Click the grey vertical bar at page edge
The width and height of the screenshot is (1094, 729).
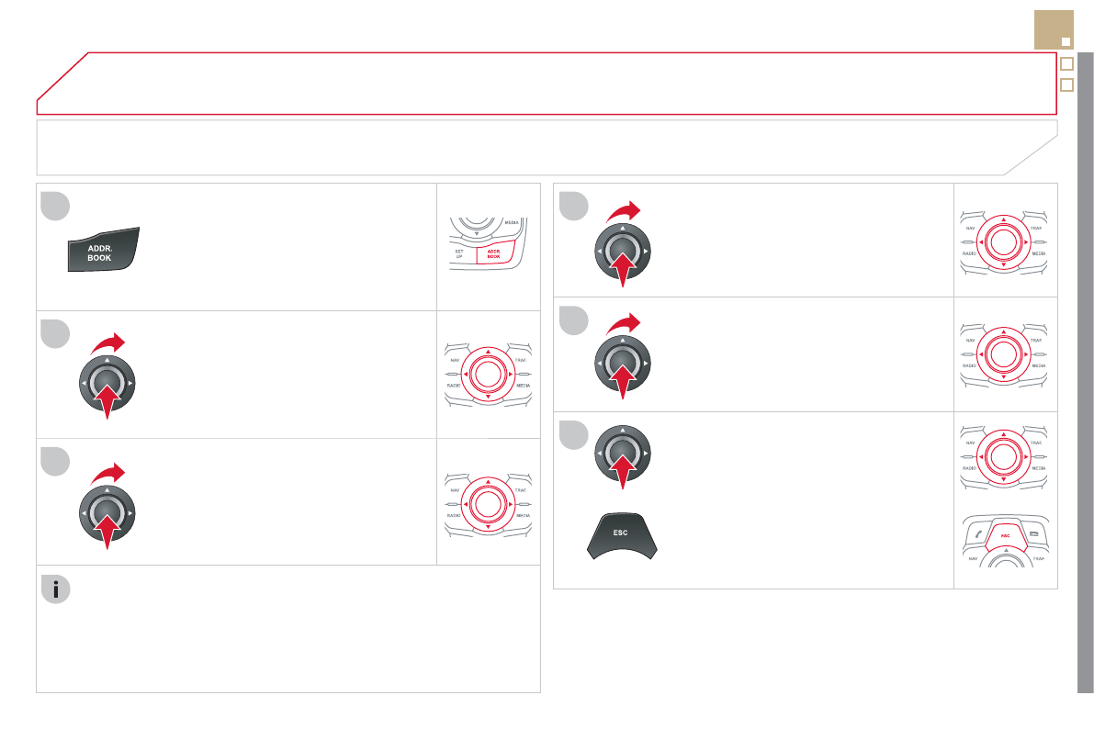coord(1086,367)
